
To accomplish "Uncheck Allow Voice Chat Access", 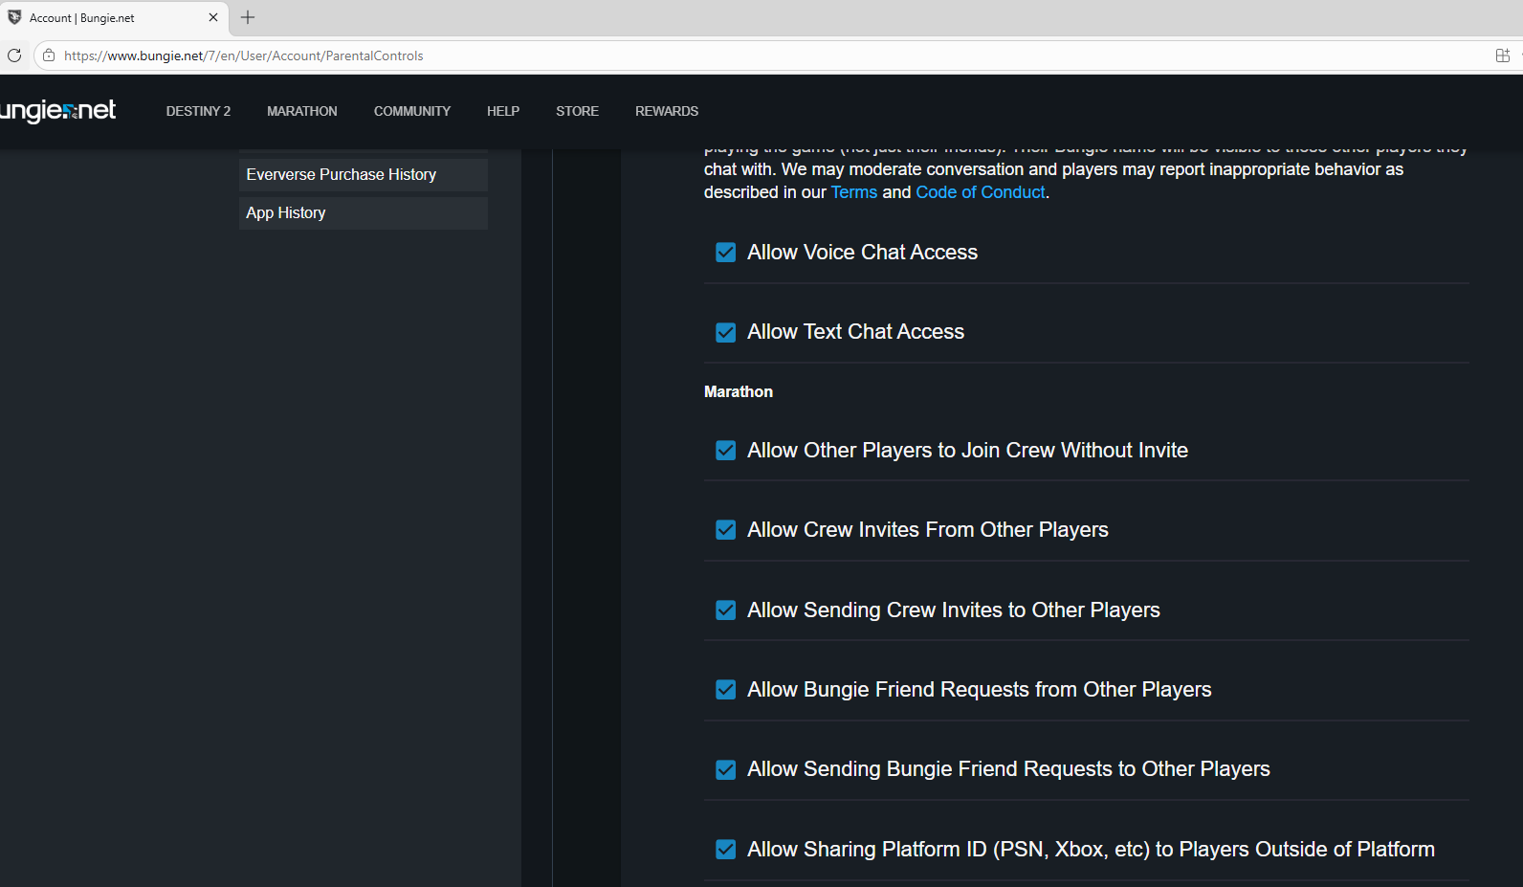I will (x=726, y=253).
